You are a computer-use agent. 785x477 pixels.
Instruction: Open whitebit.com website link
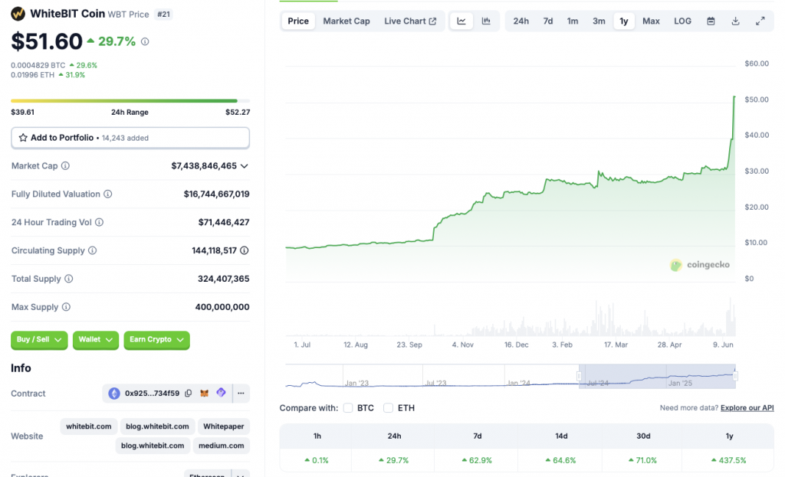[89, 426]
